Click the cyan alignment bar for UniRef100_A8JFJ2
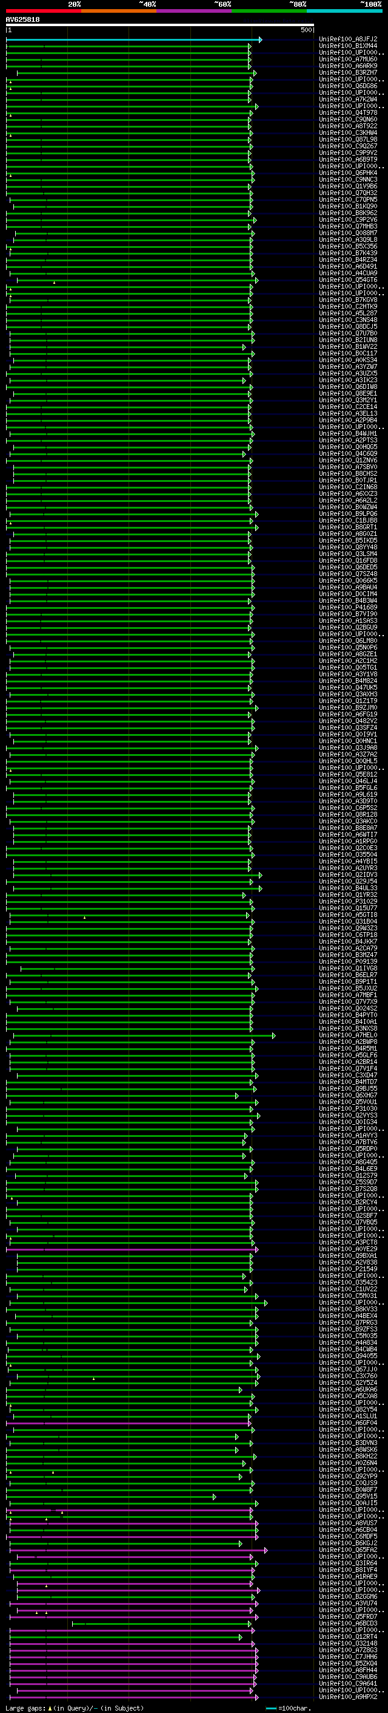 tap(134, 40)
